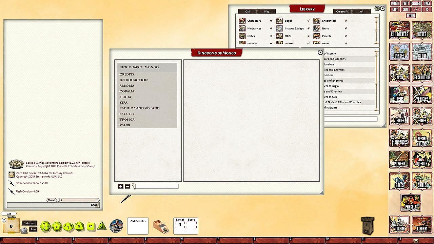
Task: Toggle the Edges checkbox in Library
Action: pos(308,21)
